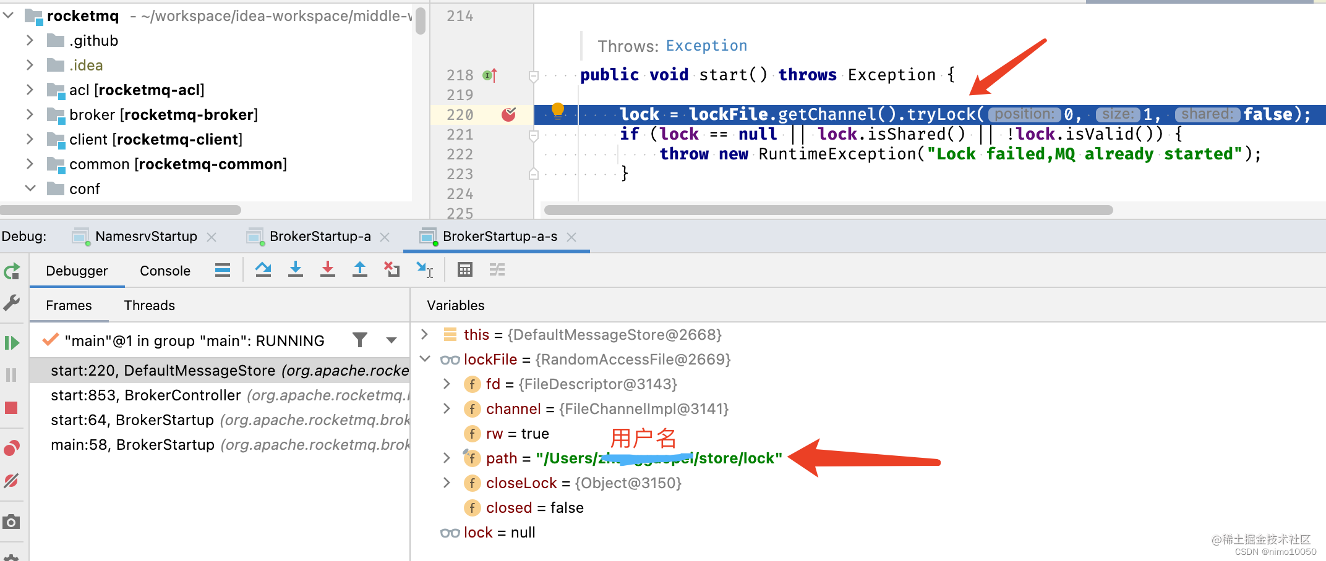The width and height of the screenshot is (1326, 561).
Task: Select the Frames tab
Action: pyautogui.click(x=69, y=305)
